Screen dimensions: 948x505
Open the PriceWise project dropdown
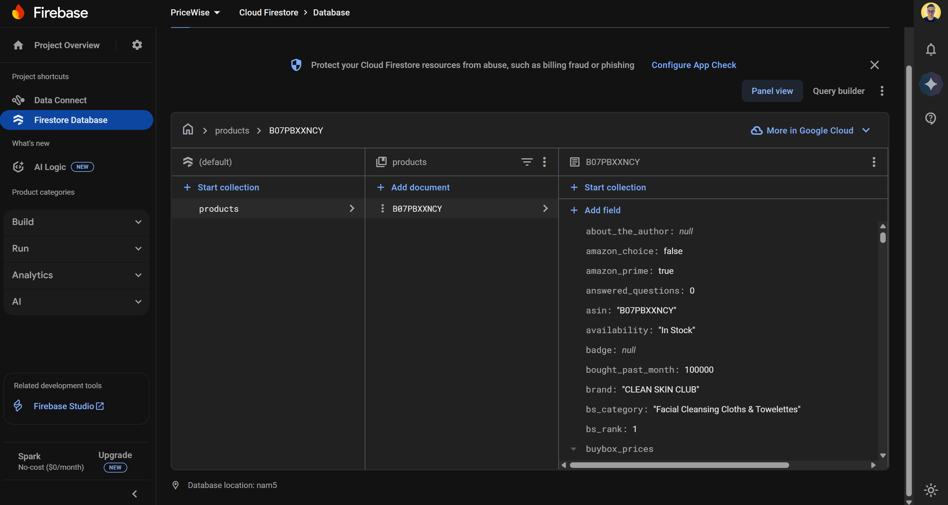coord(195,12)
